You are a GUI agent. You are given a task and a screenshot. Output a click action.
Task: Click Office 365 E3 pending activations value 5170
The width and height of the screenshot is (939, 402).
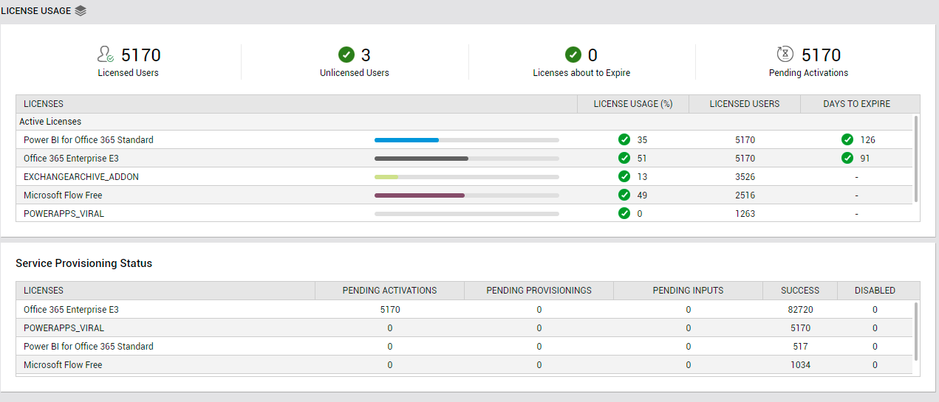[x=389, y=310]
